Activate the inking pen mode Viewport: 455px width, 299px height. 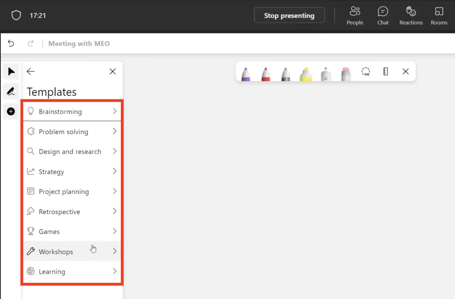(x=11, y=91)
